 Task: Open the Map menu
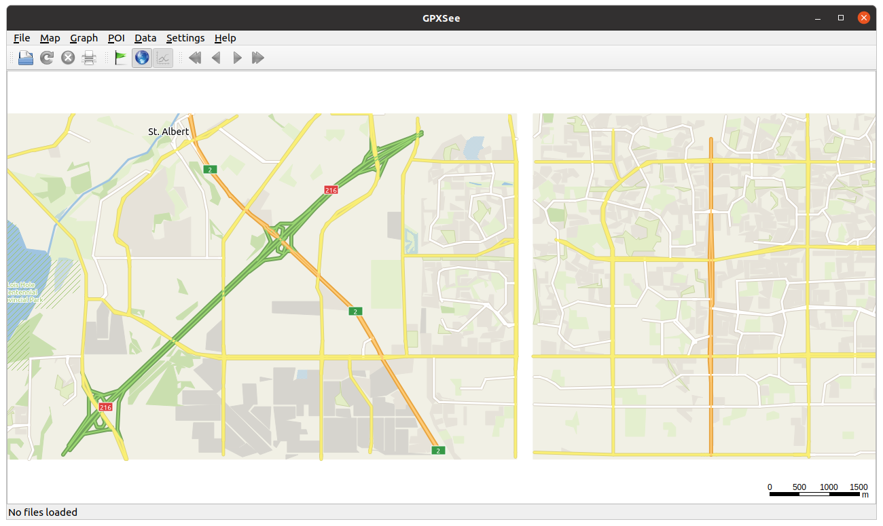tap(50, 38)
